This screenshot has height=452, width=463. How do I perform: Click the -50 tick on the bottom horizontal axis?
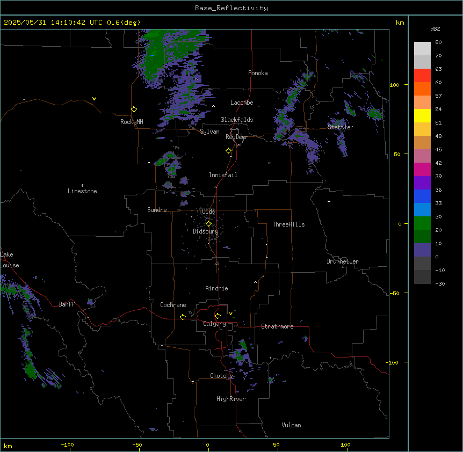(x=137, y=444)
